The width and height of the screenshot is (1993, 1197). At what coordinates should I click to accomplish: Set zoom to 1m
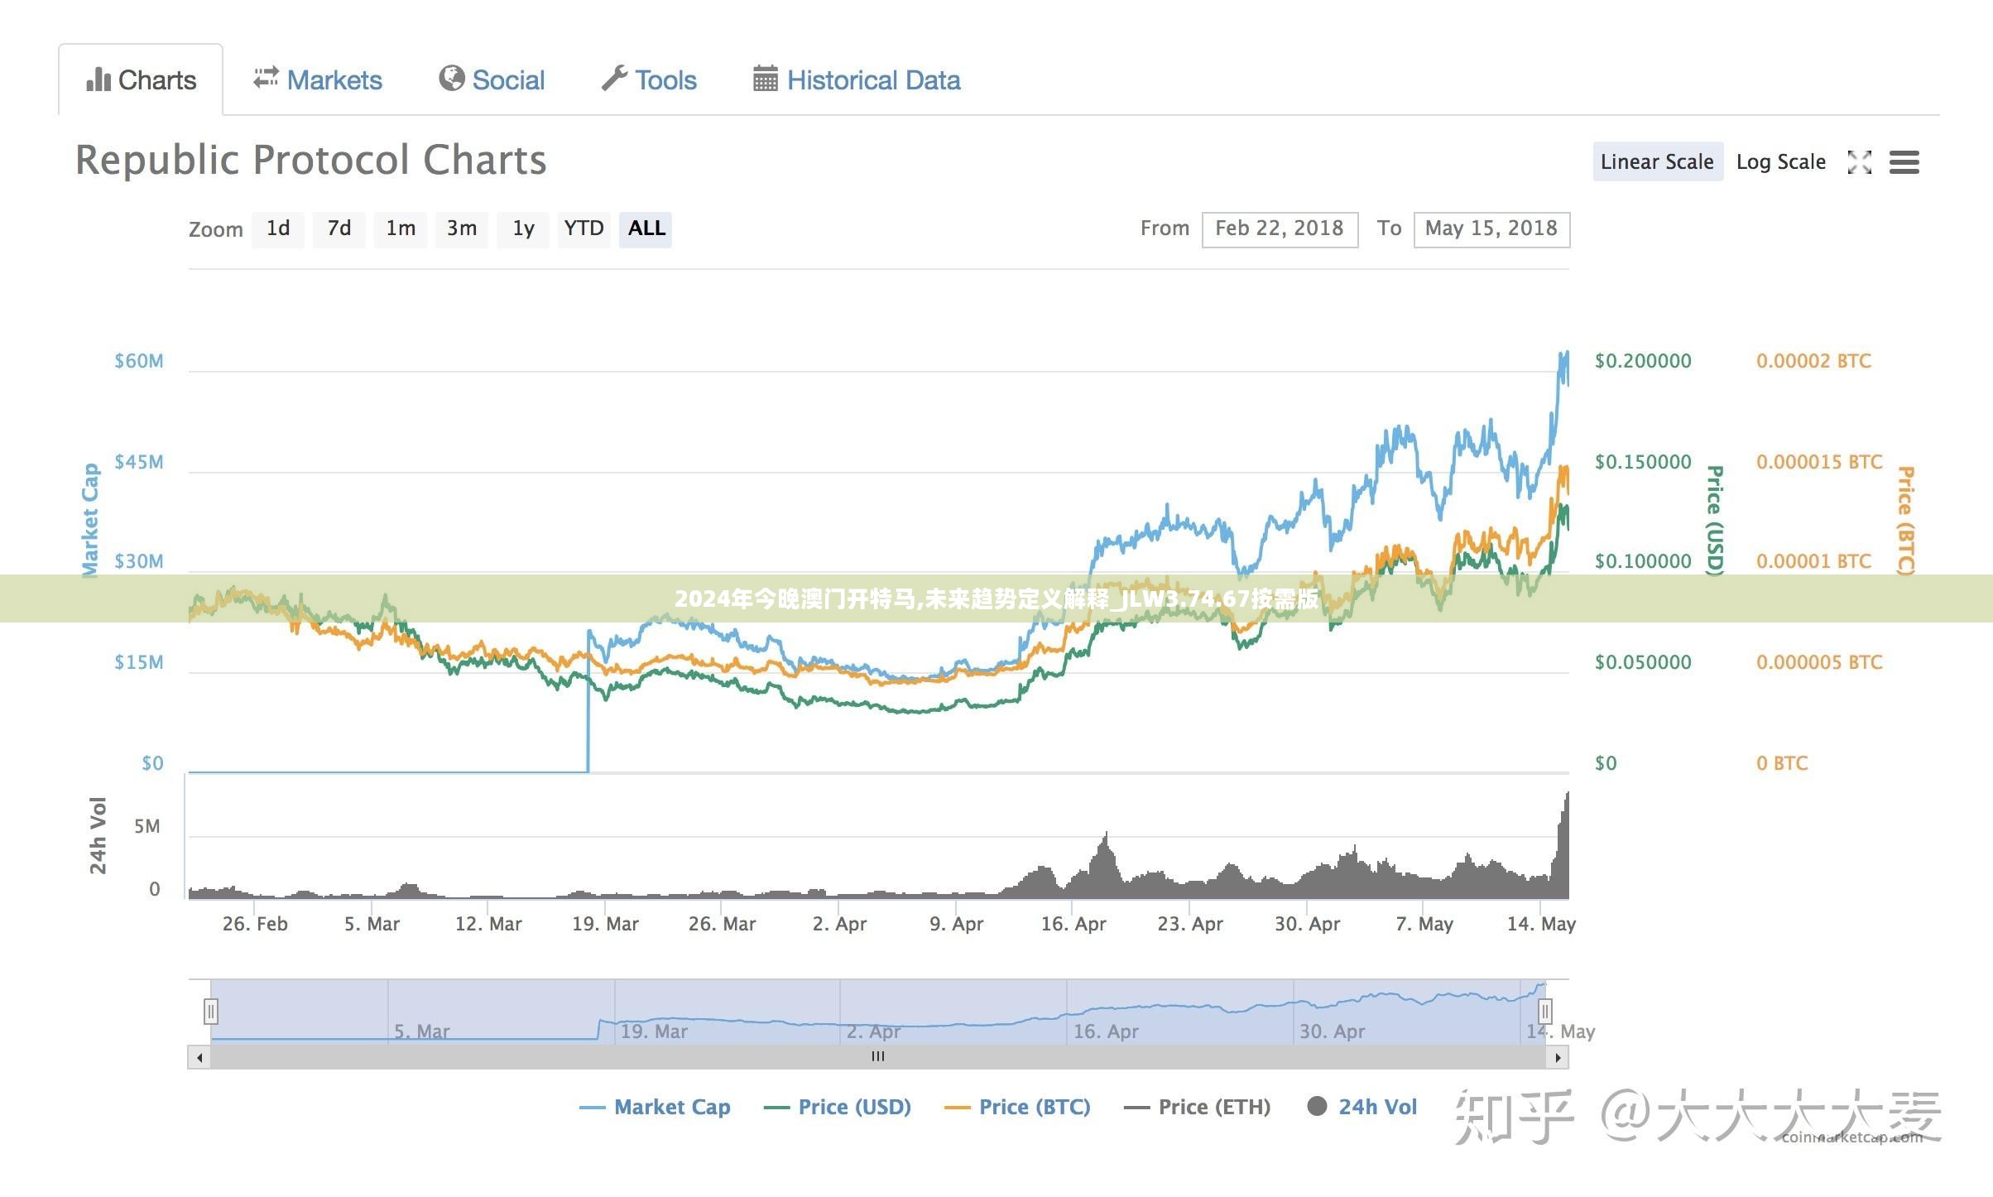401,228
